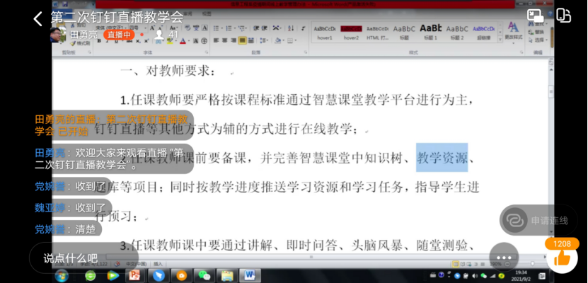This screenshot has width=588, height=283.
Task: Tap chat message 魏亚婷: 收到了
Action: (x=71, y=208)
